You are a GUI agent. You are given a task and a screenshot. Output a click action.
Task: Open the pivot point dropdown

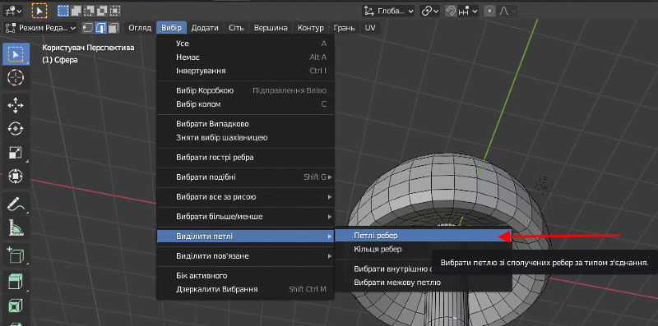pos(430,11)
